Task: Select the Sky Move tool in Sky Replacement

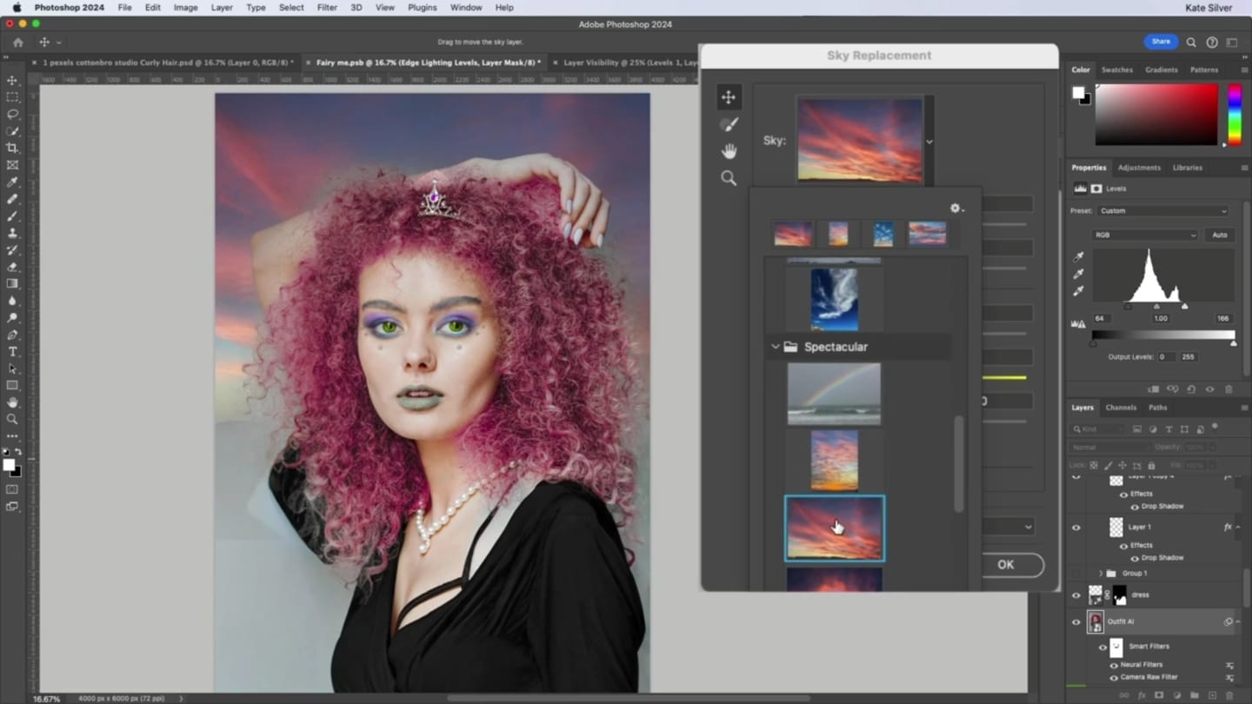Action: tap(728, 96)
